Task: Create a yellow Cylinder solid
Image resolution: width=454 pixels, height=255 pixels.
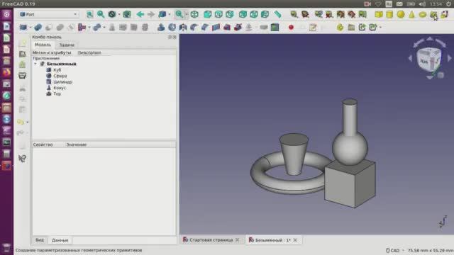Action: [x=389, y=14]
